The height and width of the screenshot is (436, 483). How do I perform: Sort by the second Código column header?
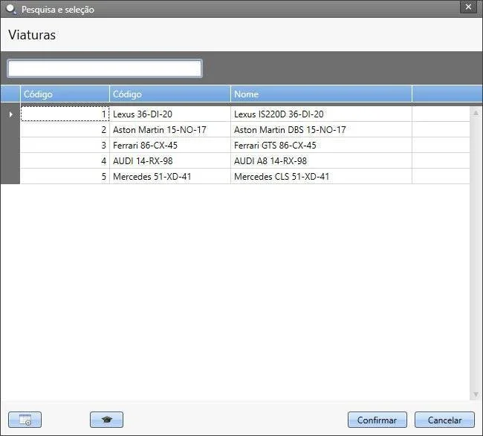pyautogui.click(x=170, y=94)
